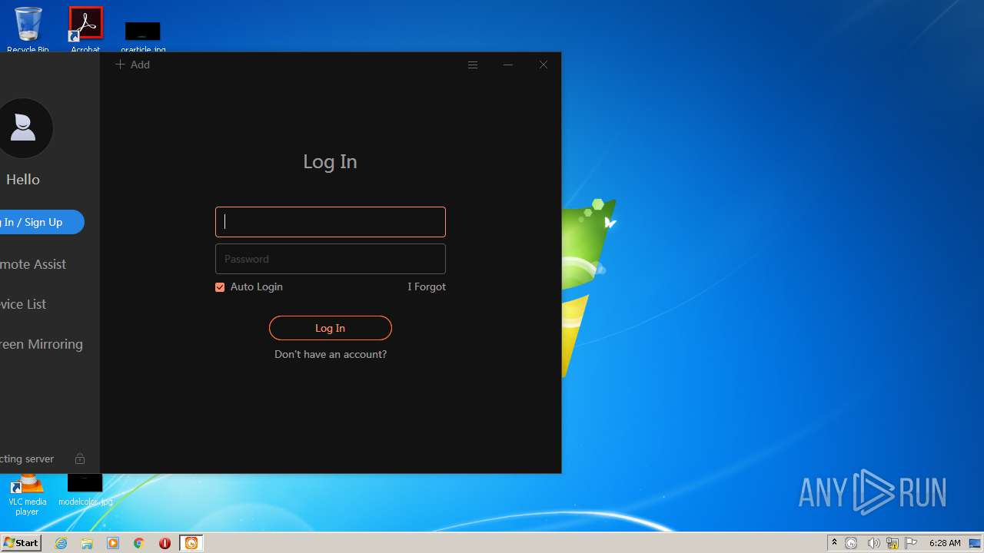
Task: Click the plus Add button
Action: [x=132, y=65]
